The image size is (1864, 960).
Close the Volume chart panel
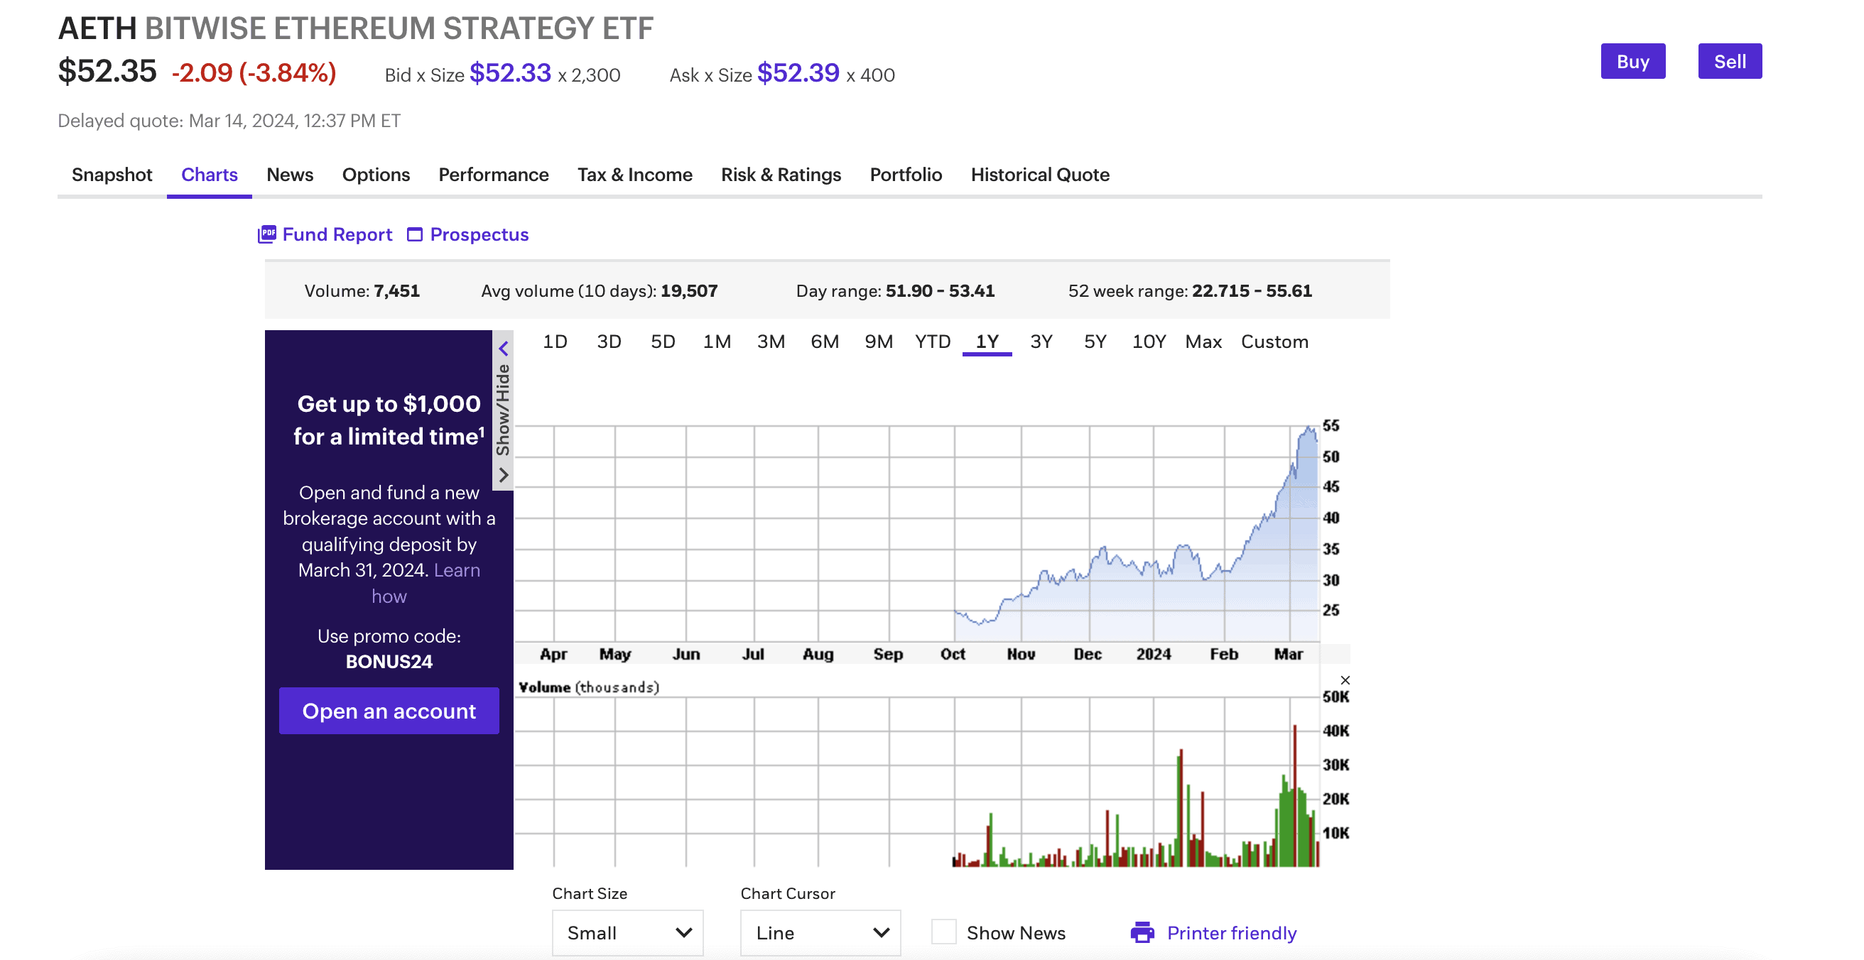click(1345, 680)
